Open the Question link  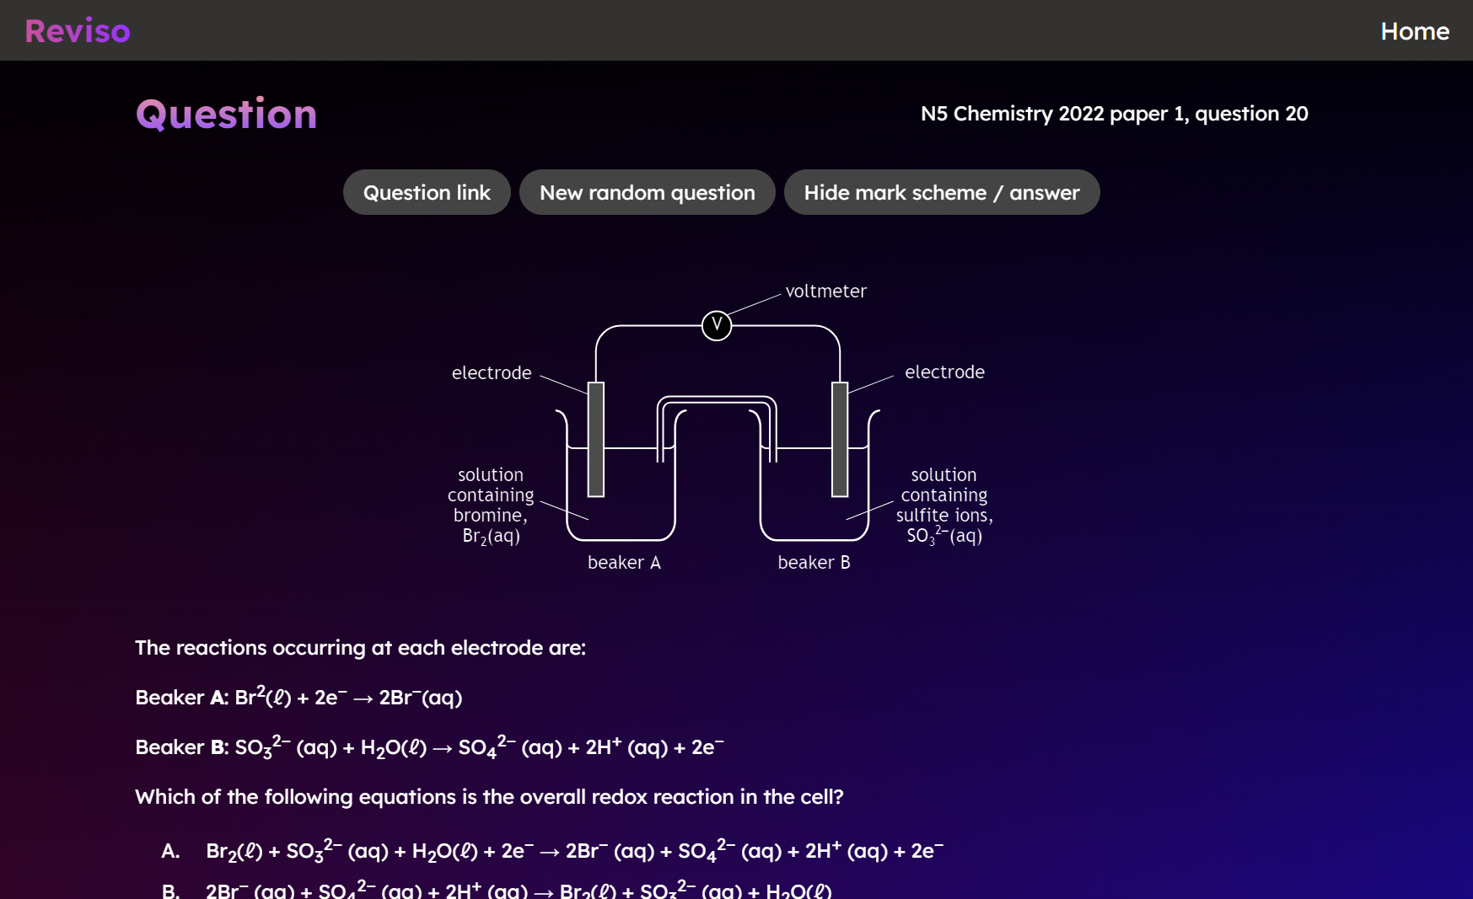click(427, 192)
